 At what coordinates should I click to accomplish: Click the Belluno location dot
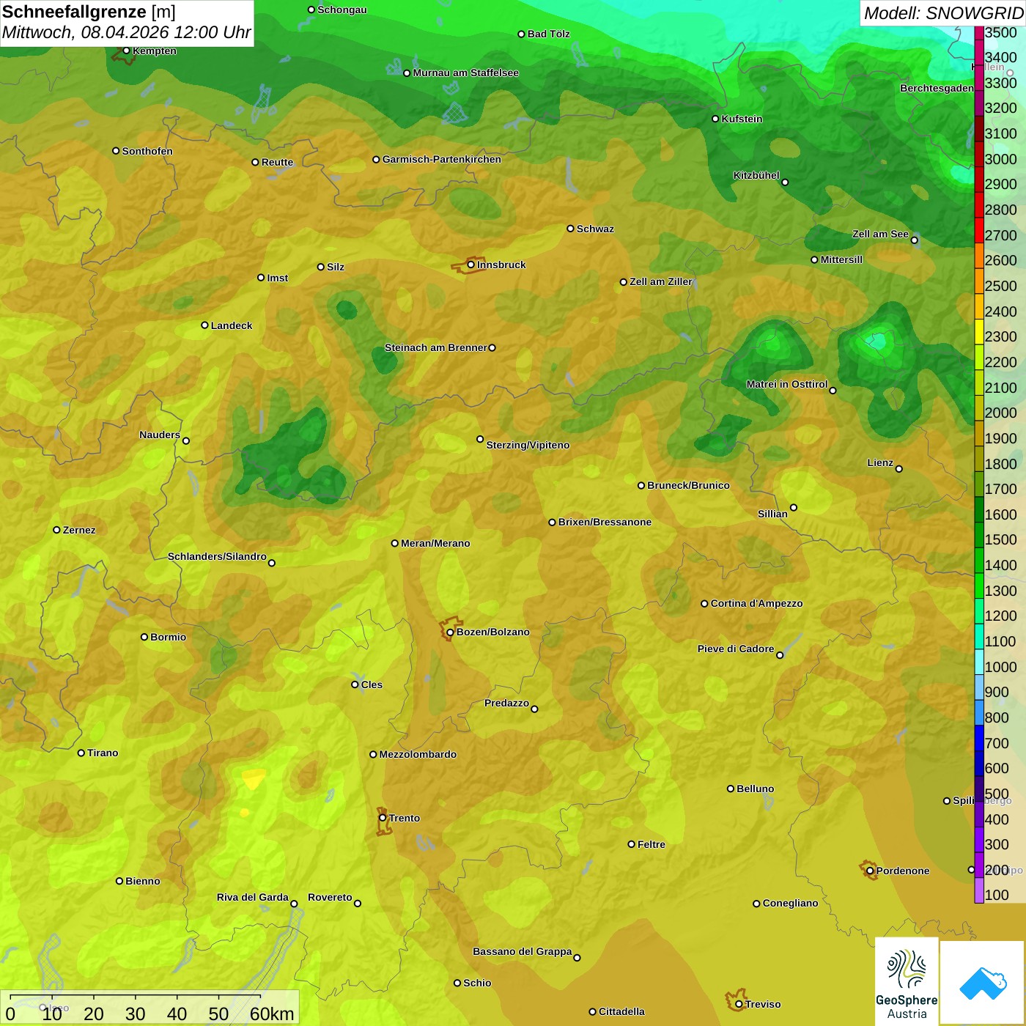730,789
